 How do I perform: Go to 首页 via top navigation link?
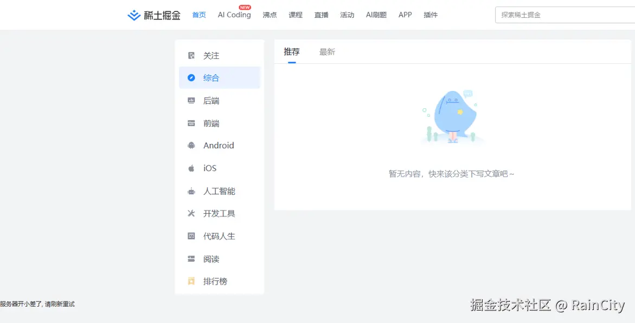[x=198, y=15]
